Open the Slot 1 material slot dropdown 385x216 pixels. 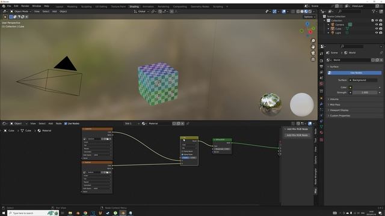pyautogui.click(x=132, y=124)
